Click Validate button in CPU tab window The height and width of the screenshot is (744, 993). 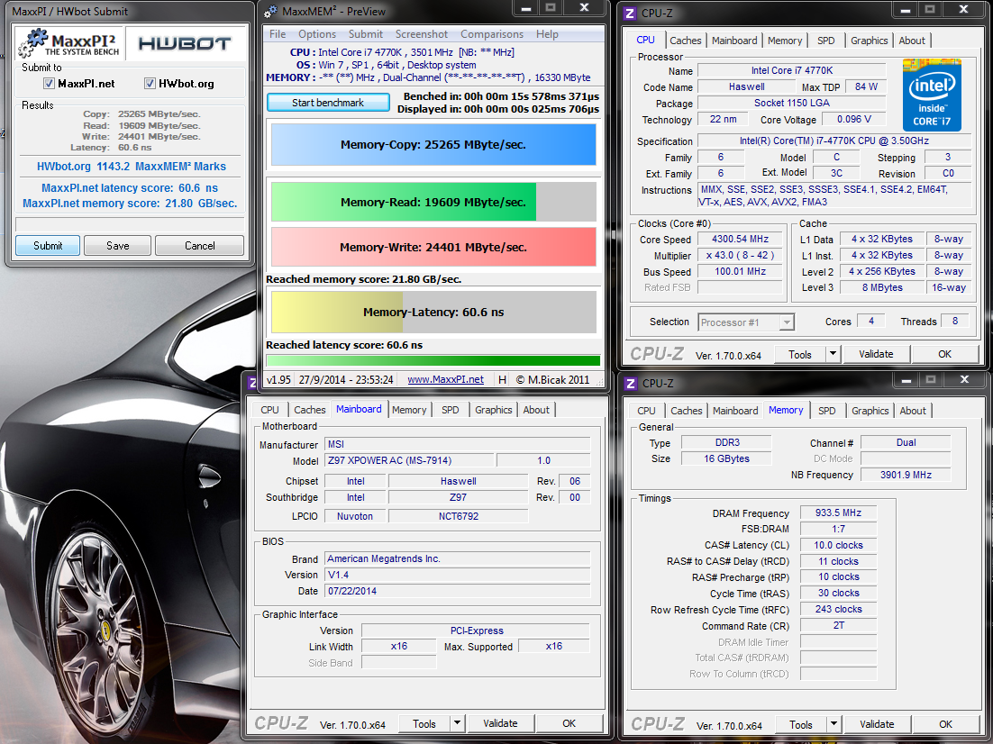point(876,354)
